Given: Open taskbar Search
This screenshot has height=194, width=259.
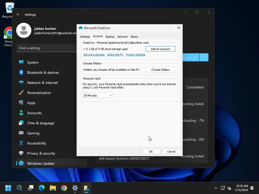Looking at the screenshot, I should pyautogui.click(x=19, y=188).
